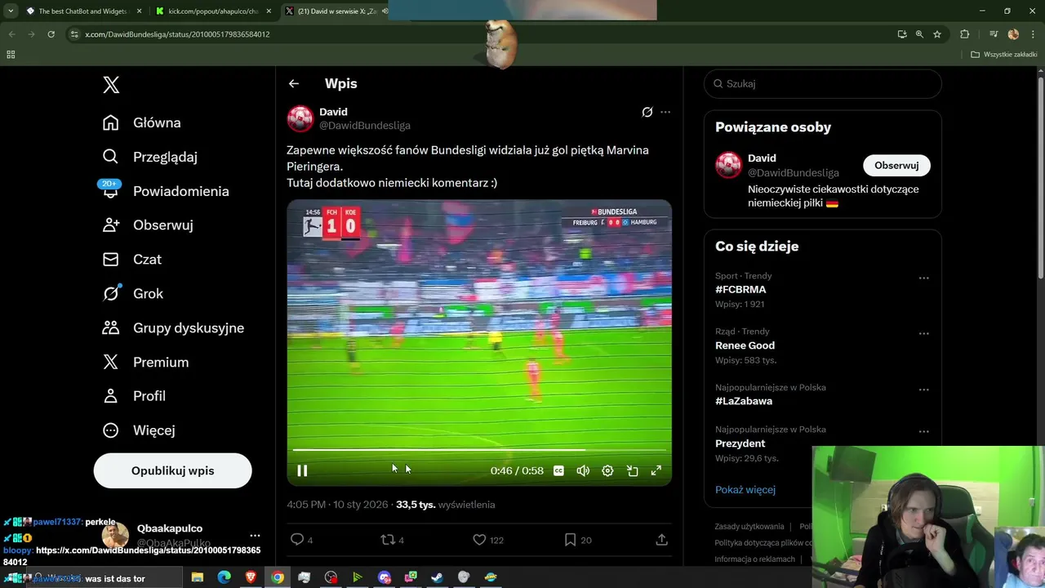Open options for the #LaZabawa trend

tap(923, 390)
